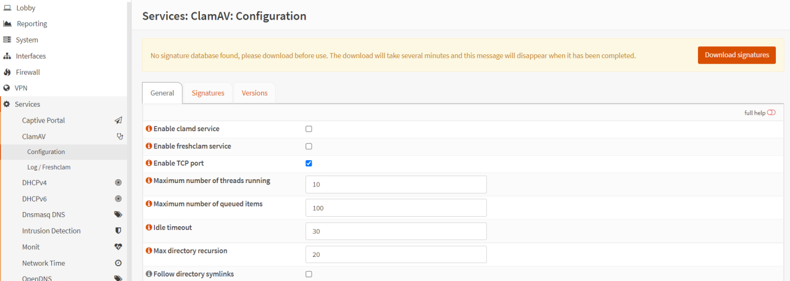Click the Maximum number of threads field
The image size is (790, 281).
tap(396, 185)
